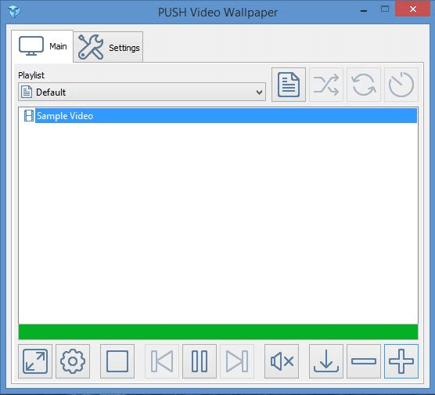The image size is (435, 395).
Task: Click the timer interval icon
Action: coord(401,85)
